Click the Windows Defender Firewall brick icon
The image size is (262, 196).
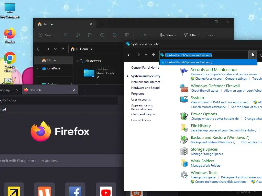click(x=184, y=88)
